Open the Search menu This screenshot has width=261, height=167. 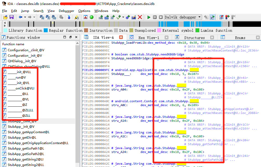[x=38, y=11]
